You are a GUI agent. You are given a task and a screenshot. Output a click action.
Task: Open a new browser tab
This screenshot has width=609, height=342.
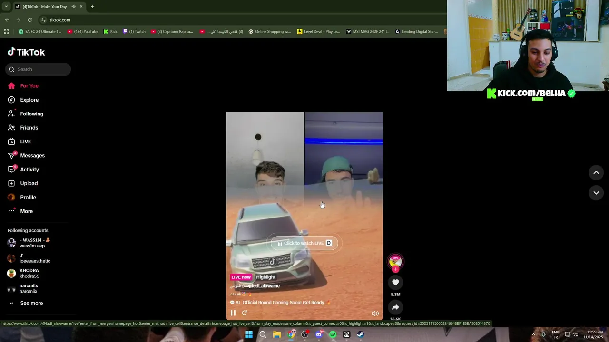click(92, 6)
